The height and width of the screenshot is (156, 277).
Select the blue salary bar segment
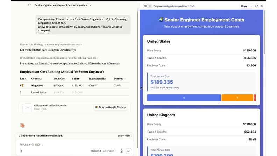pos(184,98)
